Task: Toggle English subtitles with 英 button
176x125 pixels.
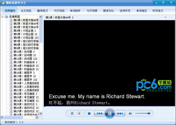Action: (72, 114)
